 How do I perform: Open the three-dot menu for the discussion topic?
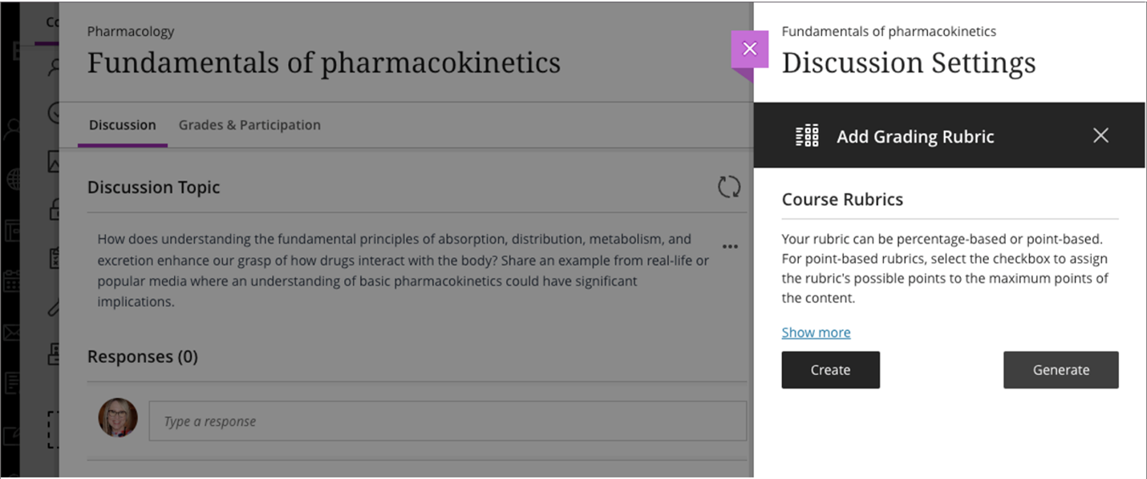point(730,247)
